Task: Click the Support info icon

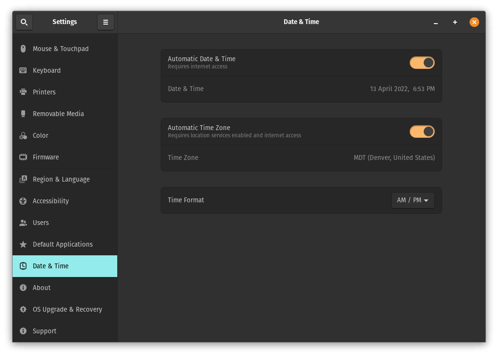Action: [23, 331]
